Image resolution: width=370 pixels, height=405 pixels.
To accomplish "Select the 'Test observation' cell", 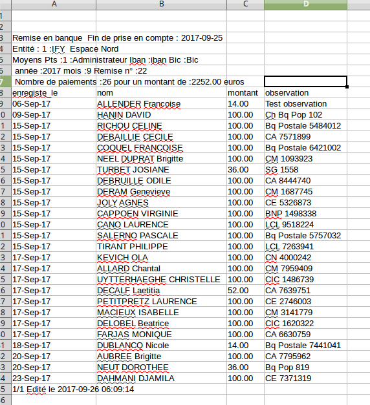I will click(306, 104).
